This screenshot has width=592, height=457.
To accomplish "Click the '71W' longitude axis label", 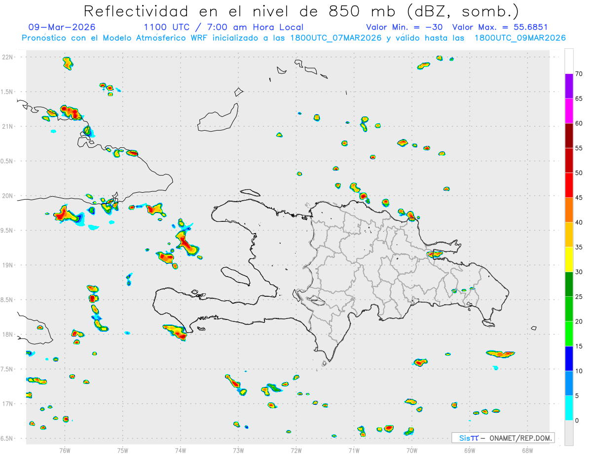I will (354, 450).
